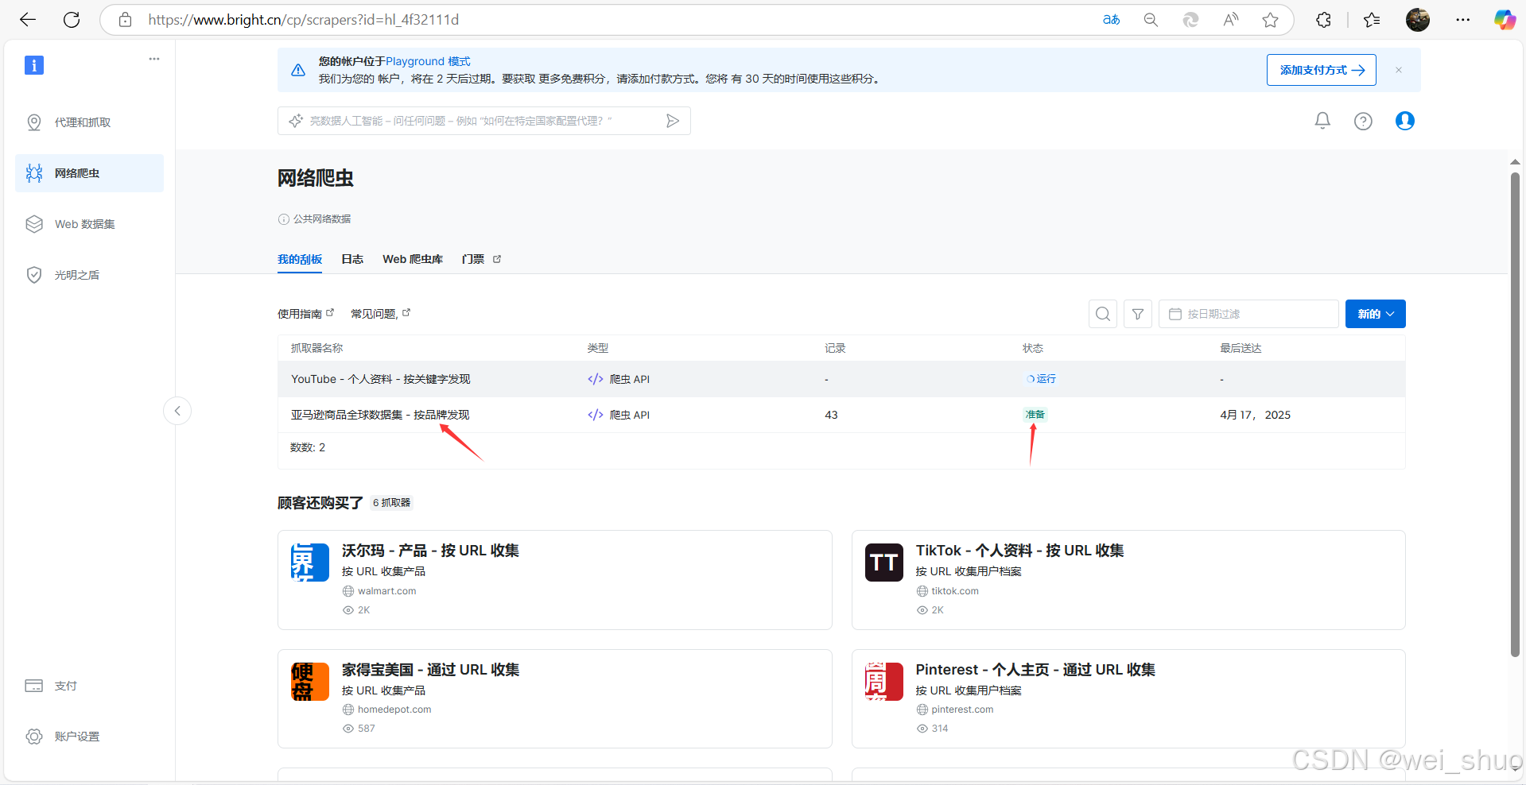Image resolution: width=1526 pixels, height=785 pixels.
Task: Click the page vertical scrollbar
Action: coord(1515,413)
